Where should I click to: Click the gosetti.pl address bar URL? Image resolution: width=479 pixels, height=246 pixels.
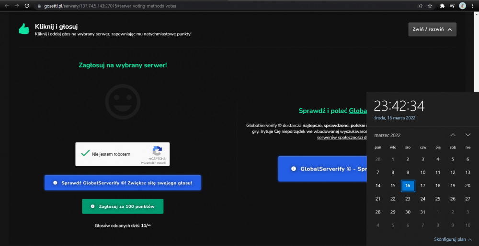(109, 6)
